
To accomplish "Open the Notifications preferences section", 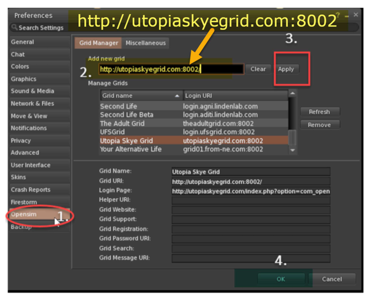I will point(40,128).
